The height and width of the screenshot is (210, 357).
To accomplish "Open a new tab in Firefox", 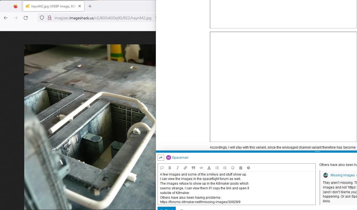I will 90,6.
